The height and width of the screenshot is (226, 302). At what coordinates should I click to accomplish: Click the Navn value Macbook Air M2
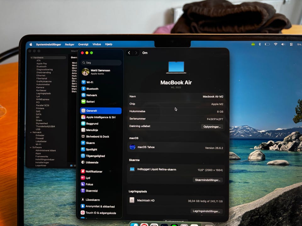coord(213,96)
